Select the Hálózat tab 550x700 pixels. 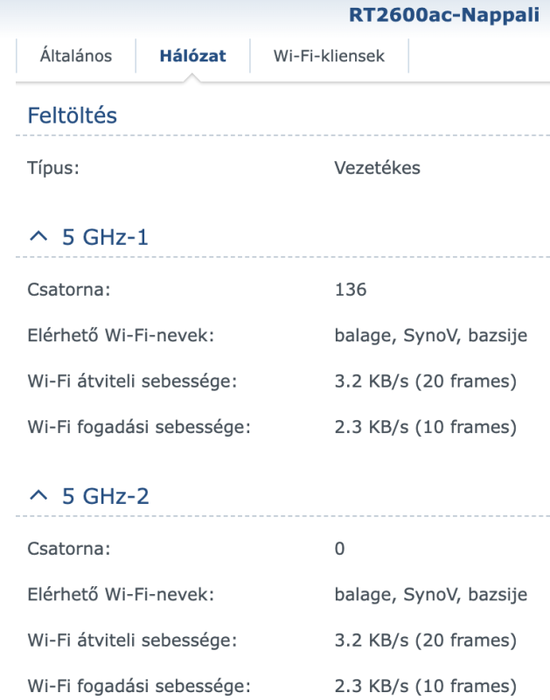pyautogui.click(x=192, y=56)
